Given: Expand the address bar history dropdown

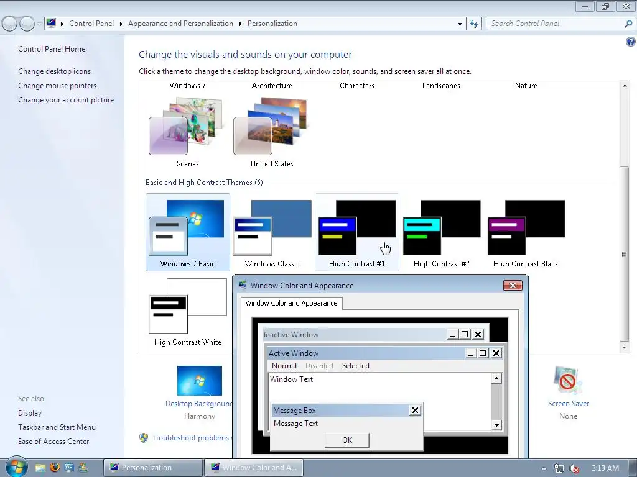Looking at the screenshot, I should (x=460, y=24).
